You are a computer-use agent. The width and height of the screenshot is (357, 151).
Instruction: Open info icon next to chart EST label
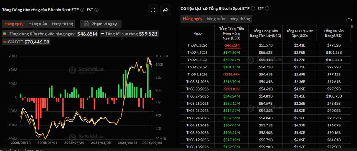pos(96,10)
